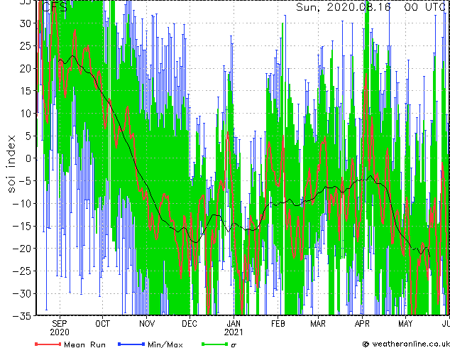The width and height of the screenshot is (450, 348).
Task: Click the 'OCT' x-axis label
Action: click(102, 324)
